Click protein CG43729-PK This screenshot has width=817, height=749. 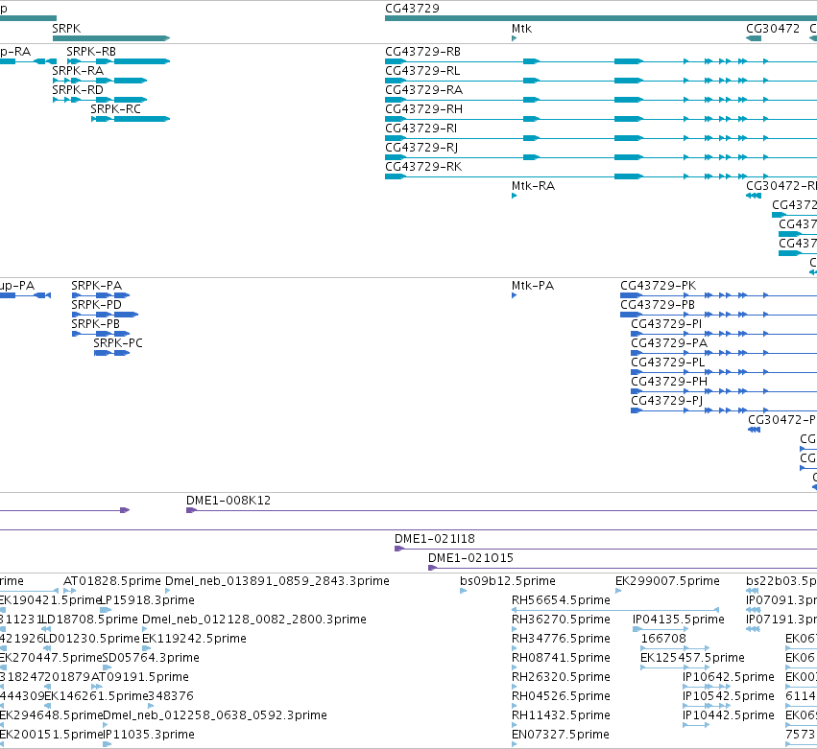[658, 286]
